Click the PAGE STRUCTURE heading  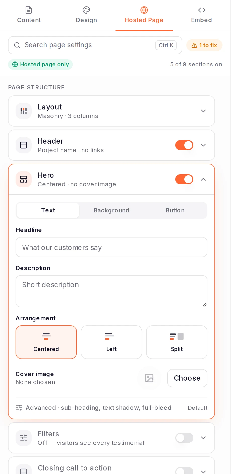point(36,87)
